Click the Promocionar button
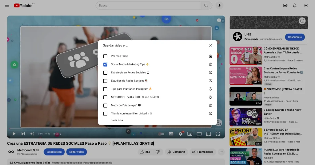Viewport: 315px width, 165px height. tap(202, 152)
